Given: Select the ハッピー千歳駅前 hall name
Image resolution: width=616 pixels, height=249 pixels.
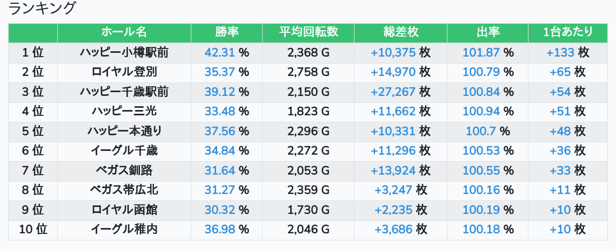Looking at the screenshot, I should coord(124,92).
